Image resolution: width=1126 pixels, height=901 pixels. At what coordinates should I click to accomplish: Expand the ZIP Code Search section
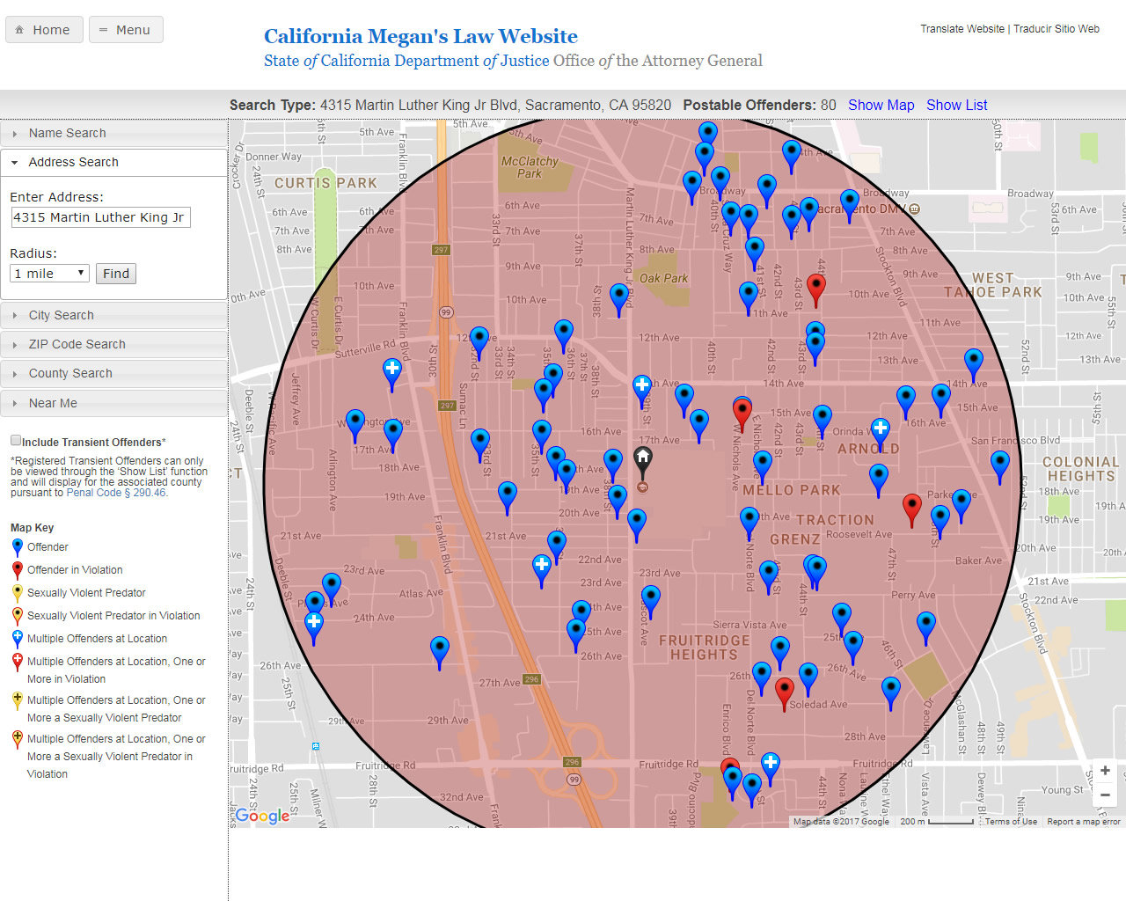(113, 344)
